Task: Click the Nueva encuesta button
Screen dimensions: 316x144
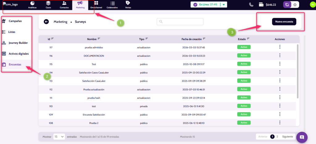Action: point(284,21)
